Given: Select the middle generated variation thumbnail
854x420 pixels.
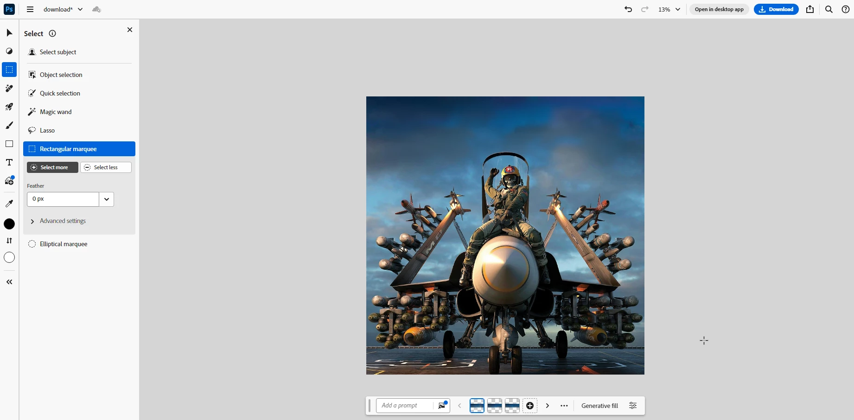Looking at the screenshot, I should [x=495, y=406].
